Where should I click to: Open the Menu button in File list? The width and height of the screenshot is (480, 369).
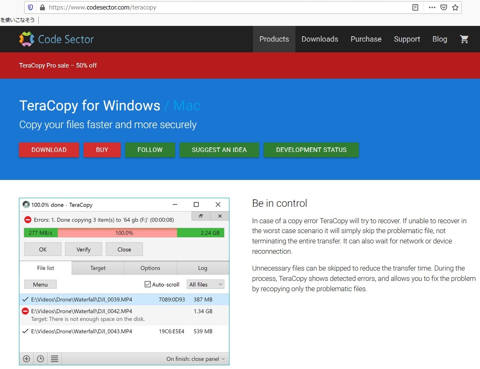coord(40,284)
